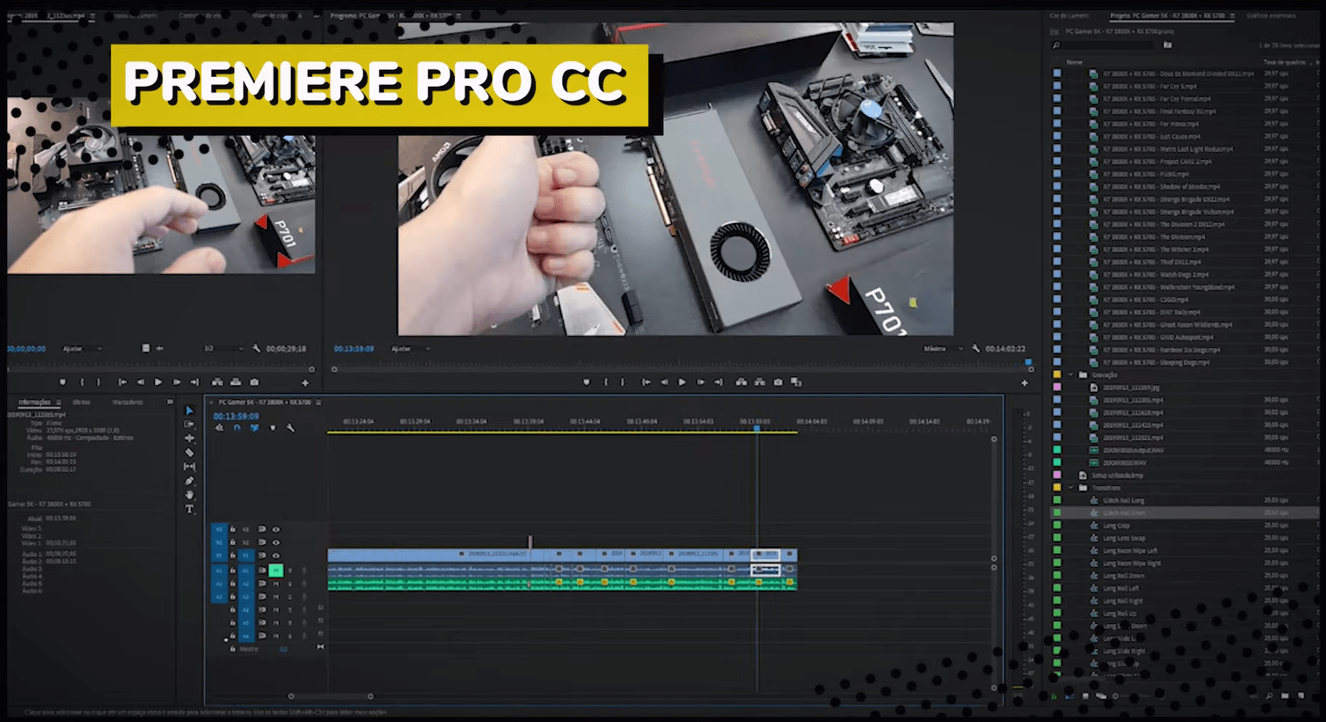Toggle Linked Selection in timeline
This screenshot has width=1326, height=722.
[x=255, y=428]
